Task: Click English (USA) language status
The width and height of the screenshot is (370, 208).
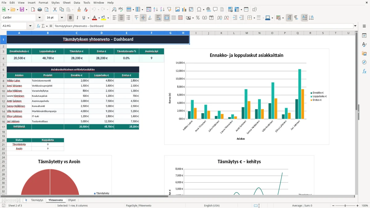Action: [212, 206]
